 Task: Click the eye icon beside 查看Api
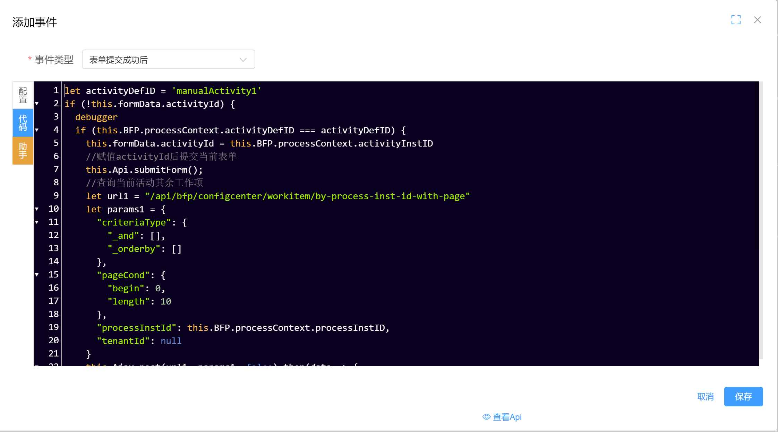tap(486, 417)
